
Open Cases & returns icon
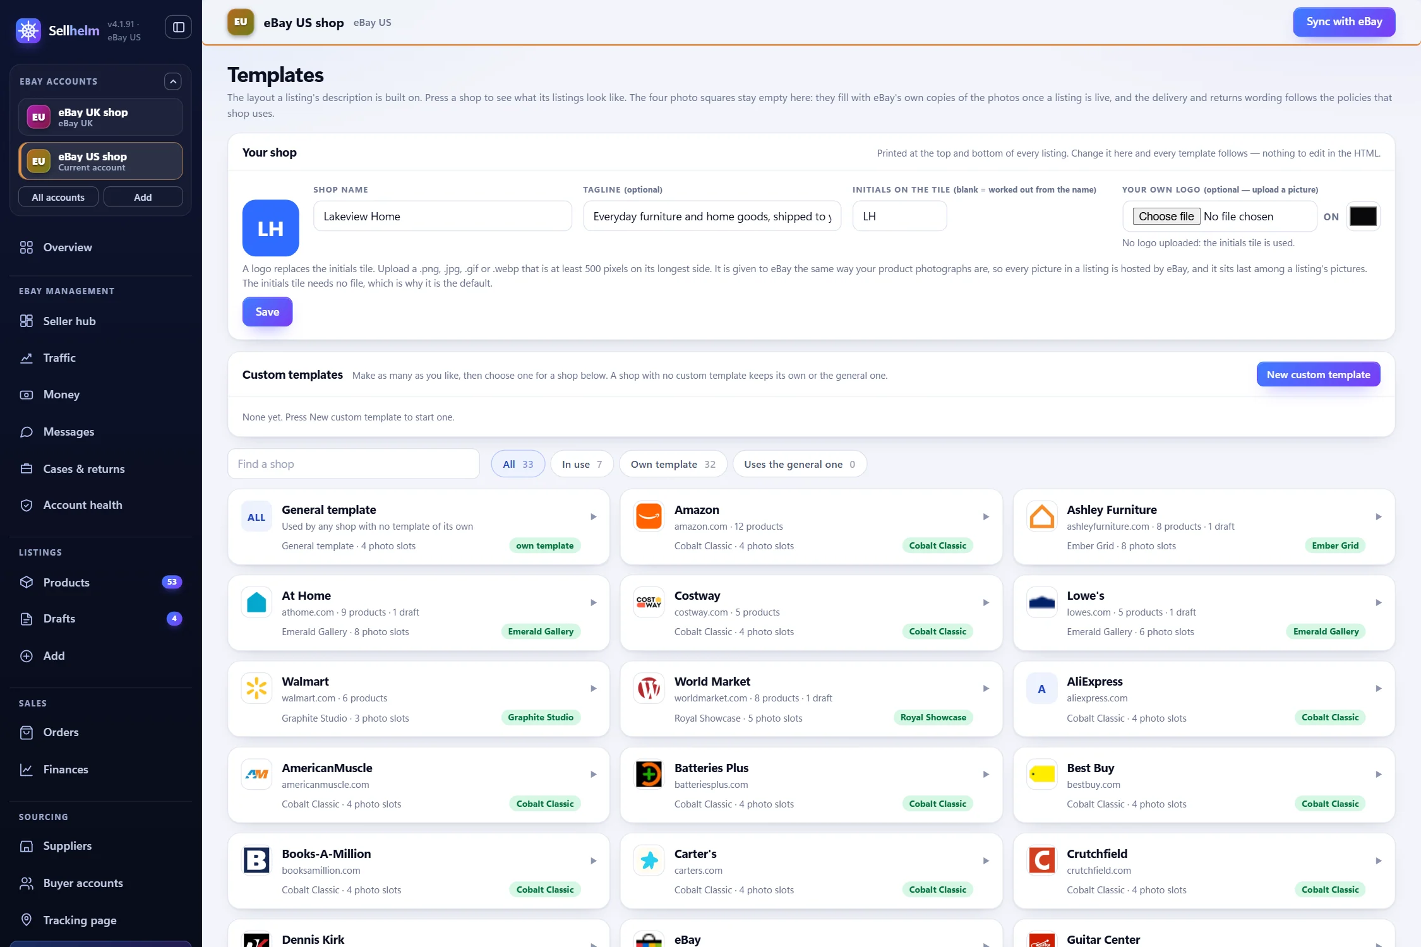pyautogui.click(x=27, y=469)
